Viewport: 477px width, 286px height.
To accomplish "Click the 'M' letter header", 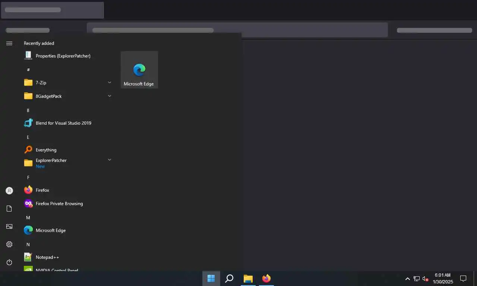I will tap(28, 217).
